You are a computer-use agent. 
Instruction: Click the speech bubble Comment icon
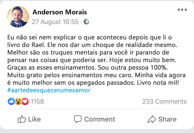point(78,119)
